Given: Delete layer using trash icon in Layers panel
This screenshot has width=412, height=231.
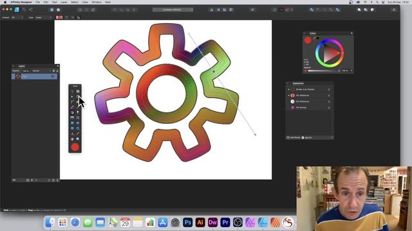Looking at the screenshot, I should (57, 180).
